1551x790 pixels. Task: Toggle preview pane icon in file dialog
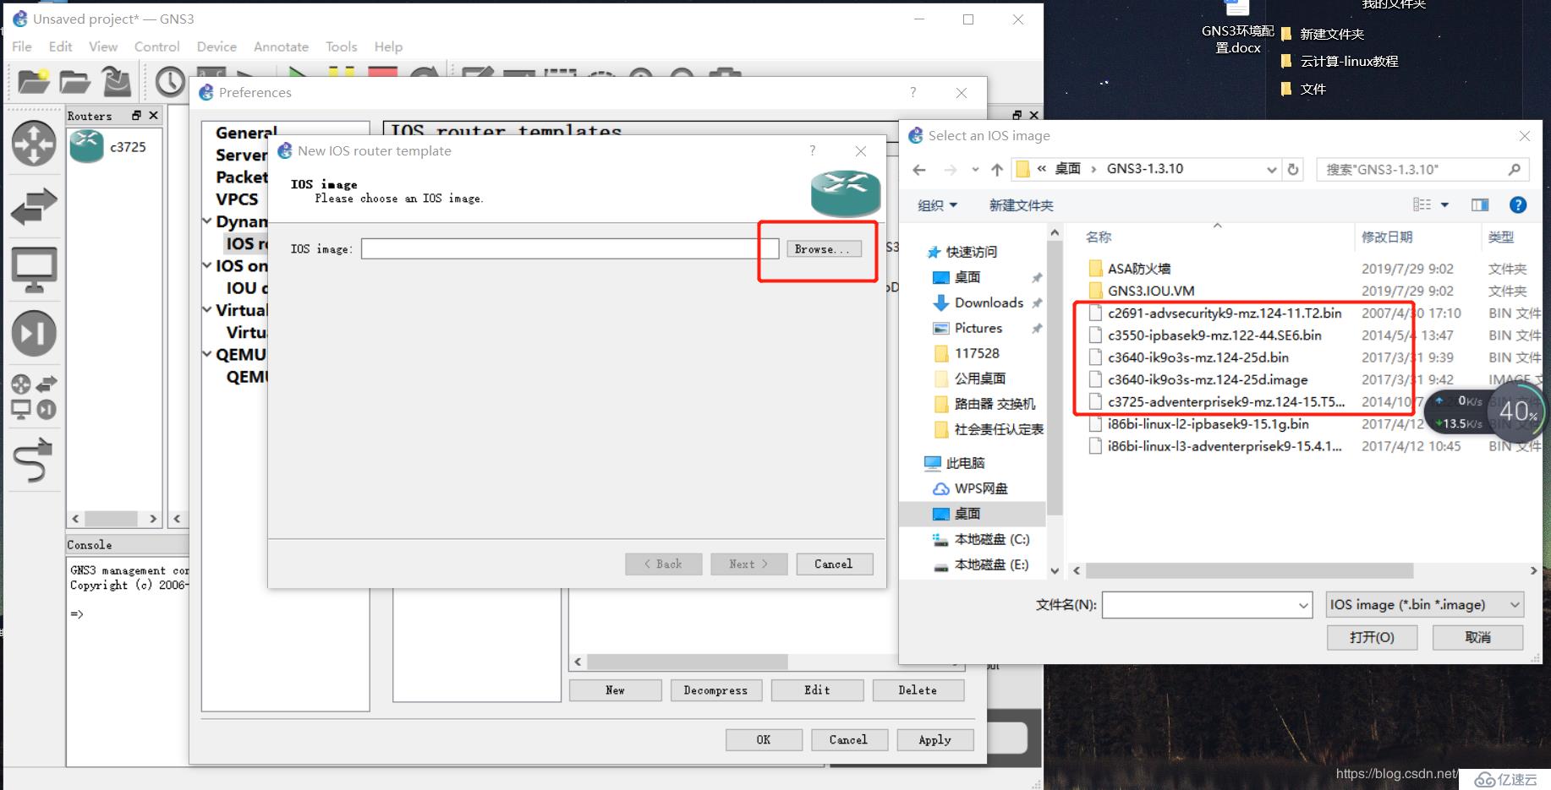pyautogui.click(x=1480, y=204)
